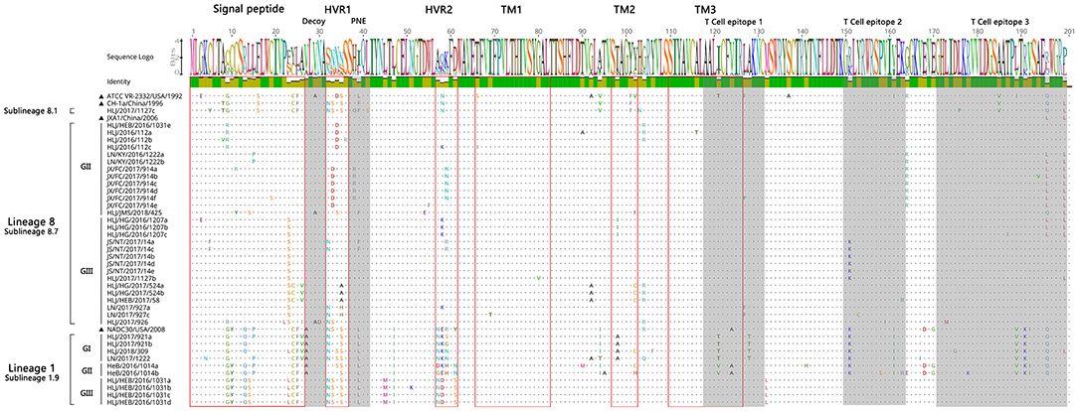Select sequence name HeB/2016/1014b
The height and width of the screenshot is (411, 1078).
point(130,372)
